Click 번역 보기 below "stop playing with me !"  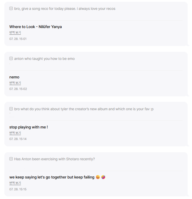15,133
